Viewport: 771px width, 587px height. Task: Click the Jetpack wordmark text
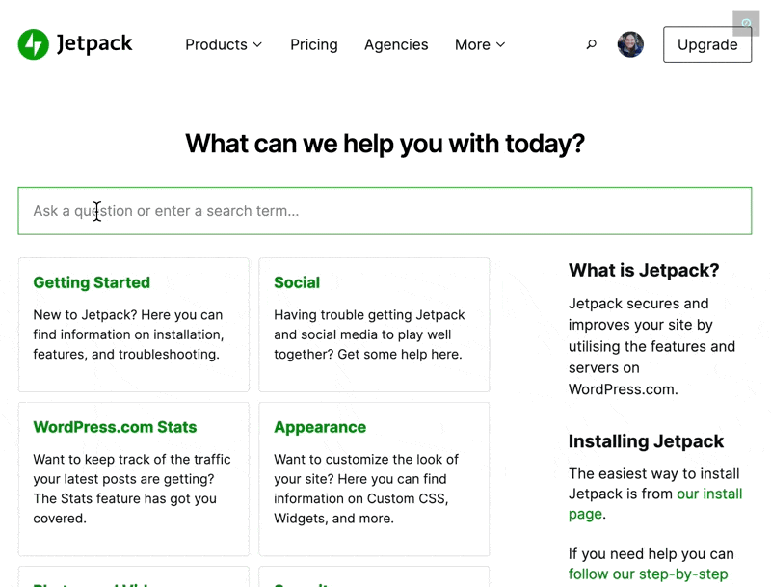94,44
